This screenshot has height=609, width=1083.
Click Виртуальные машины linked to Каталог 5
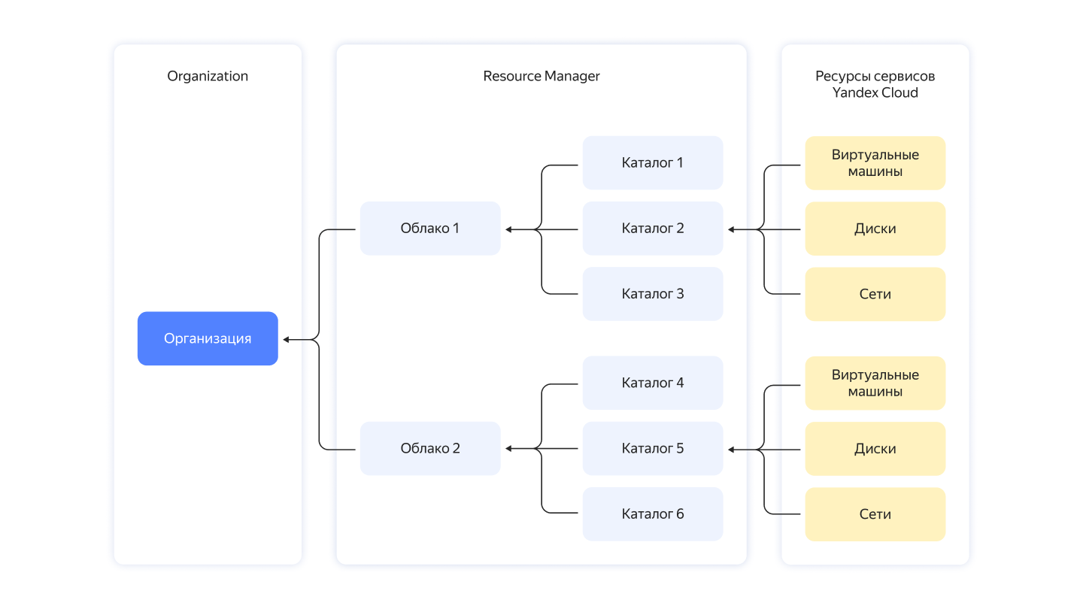point(875,383)
